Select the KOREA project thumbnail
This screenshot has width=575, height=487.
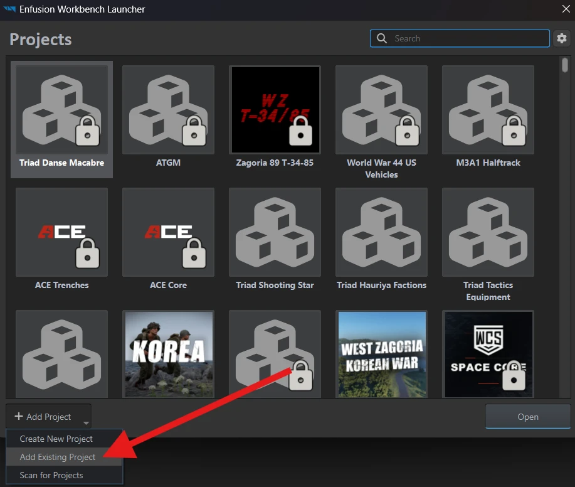coord(168,354)
